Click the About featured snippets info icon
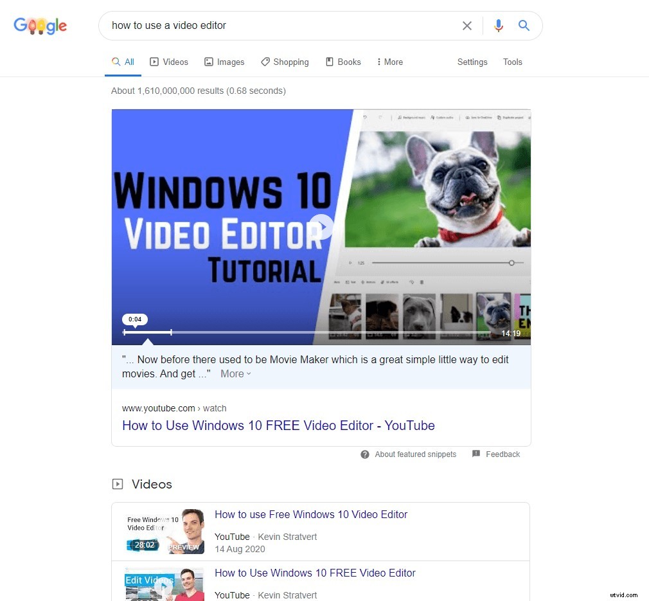 pos(364,454)
